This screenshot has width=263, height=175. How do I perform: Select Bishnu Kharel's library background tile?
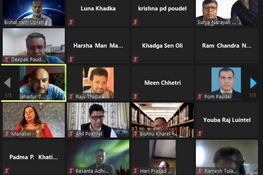163,120
